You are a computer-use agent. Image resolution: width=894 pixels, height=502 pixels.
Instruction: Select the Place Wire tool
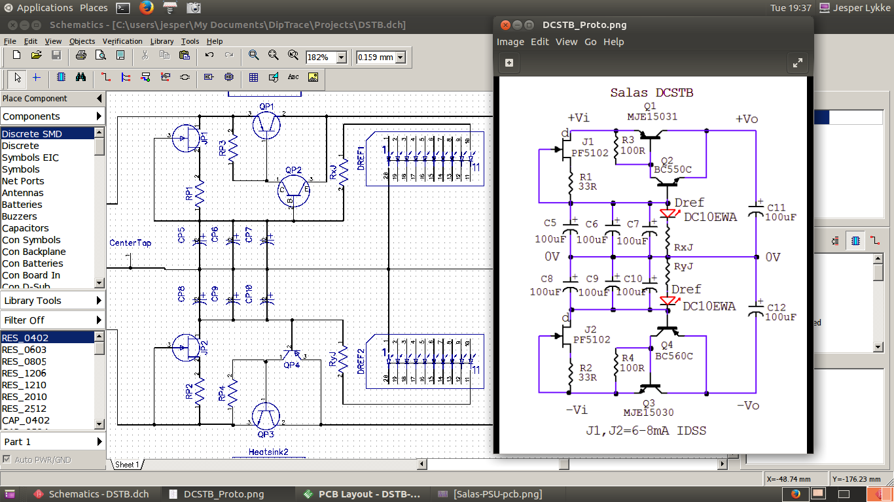(106, 77)
